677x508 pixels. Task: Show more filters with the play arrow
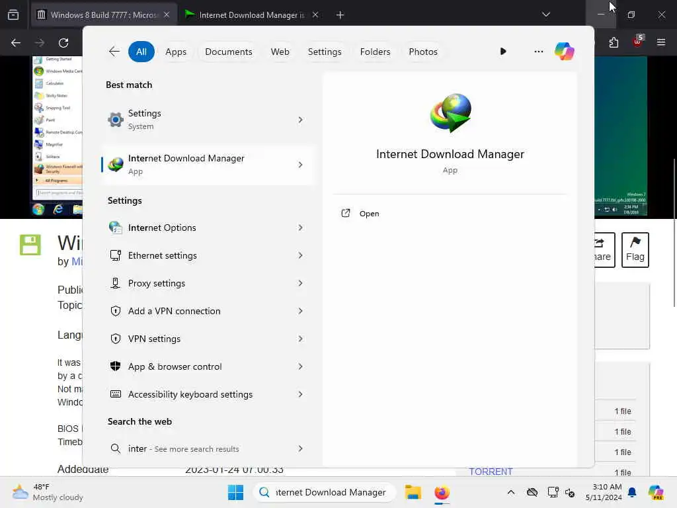pos(503,52)
